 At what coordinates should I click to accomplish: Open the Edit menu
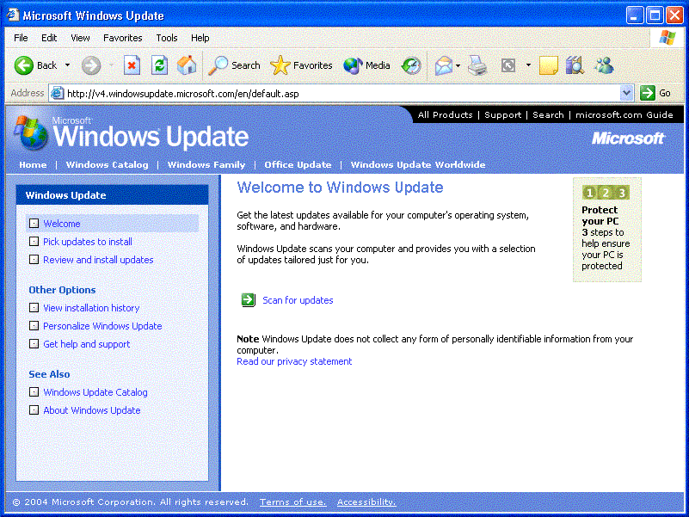point(49,38)
